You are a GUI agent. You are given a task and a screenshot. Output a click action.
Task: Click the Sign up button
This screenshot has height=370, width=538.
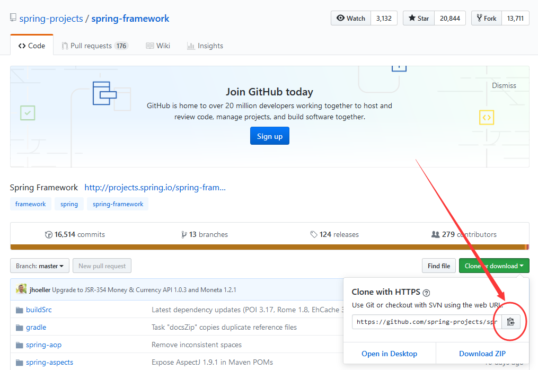coord(270,136)
